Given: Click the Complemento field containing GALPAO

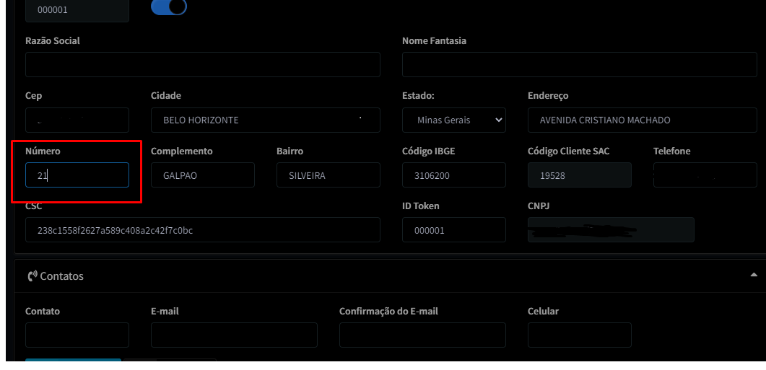Looking at the screenshot, I should click(x=203, y=175).
